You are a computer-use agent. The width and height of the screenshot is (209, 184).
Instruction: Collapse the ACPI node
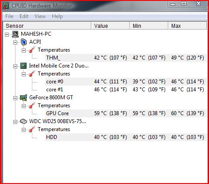click(15, 42)
